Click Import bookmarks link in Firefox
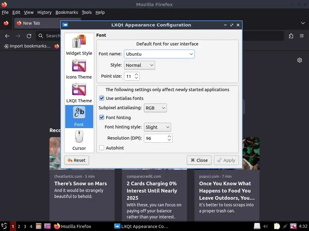Viewport: 309px width, 231px height. pyautogui.click(x=27, y=46)
